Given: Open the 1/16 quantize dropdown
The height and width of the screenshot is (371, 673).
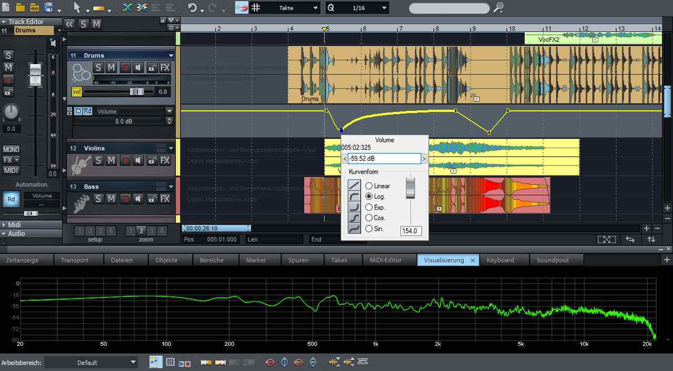Looking at the screenshot, I should 384,8.
